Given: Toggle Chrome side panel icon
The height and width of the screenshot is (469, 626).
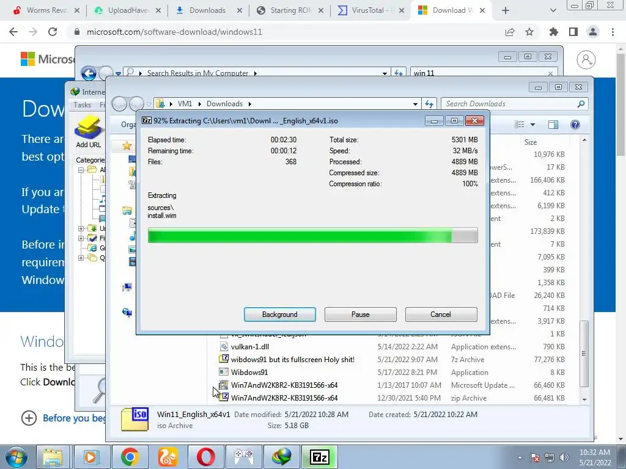Looking at the screenshot, I should (x=573, y=32).
